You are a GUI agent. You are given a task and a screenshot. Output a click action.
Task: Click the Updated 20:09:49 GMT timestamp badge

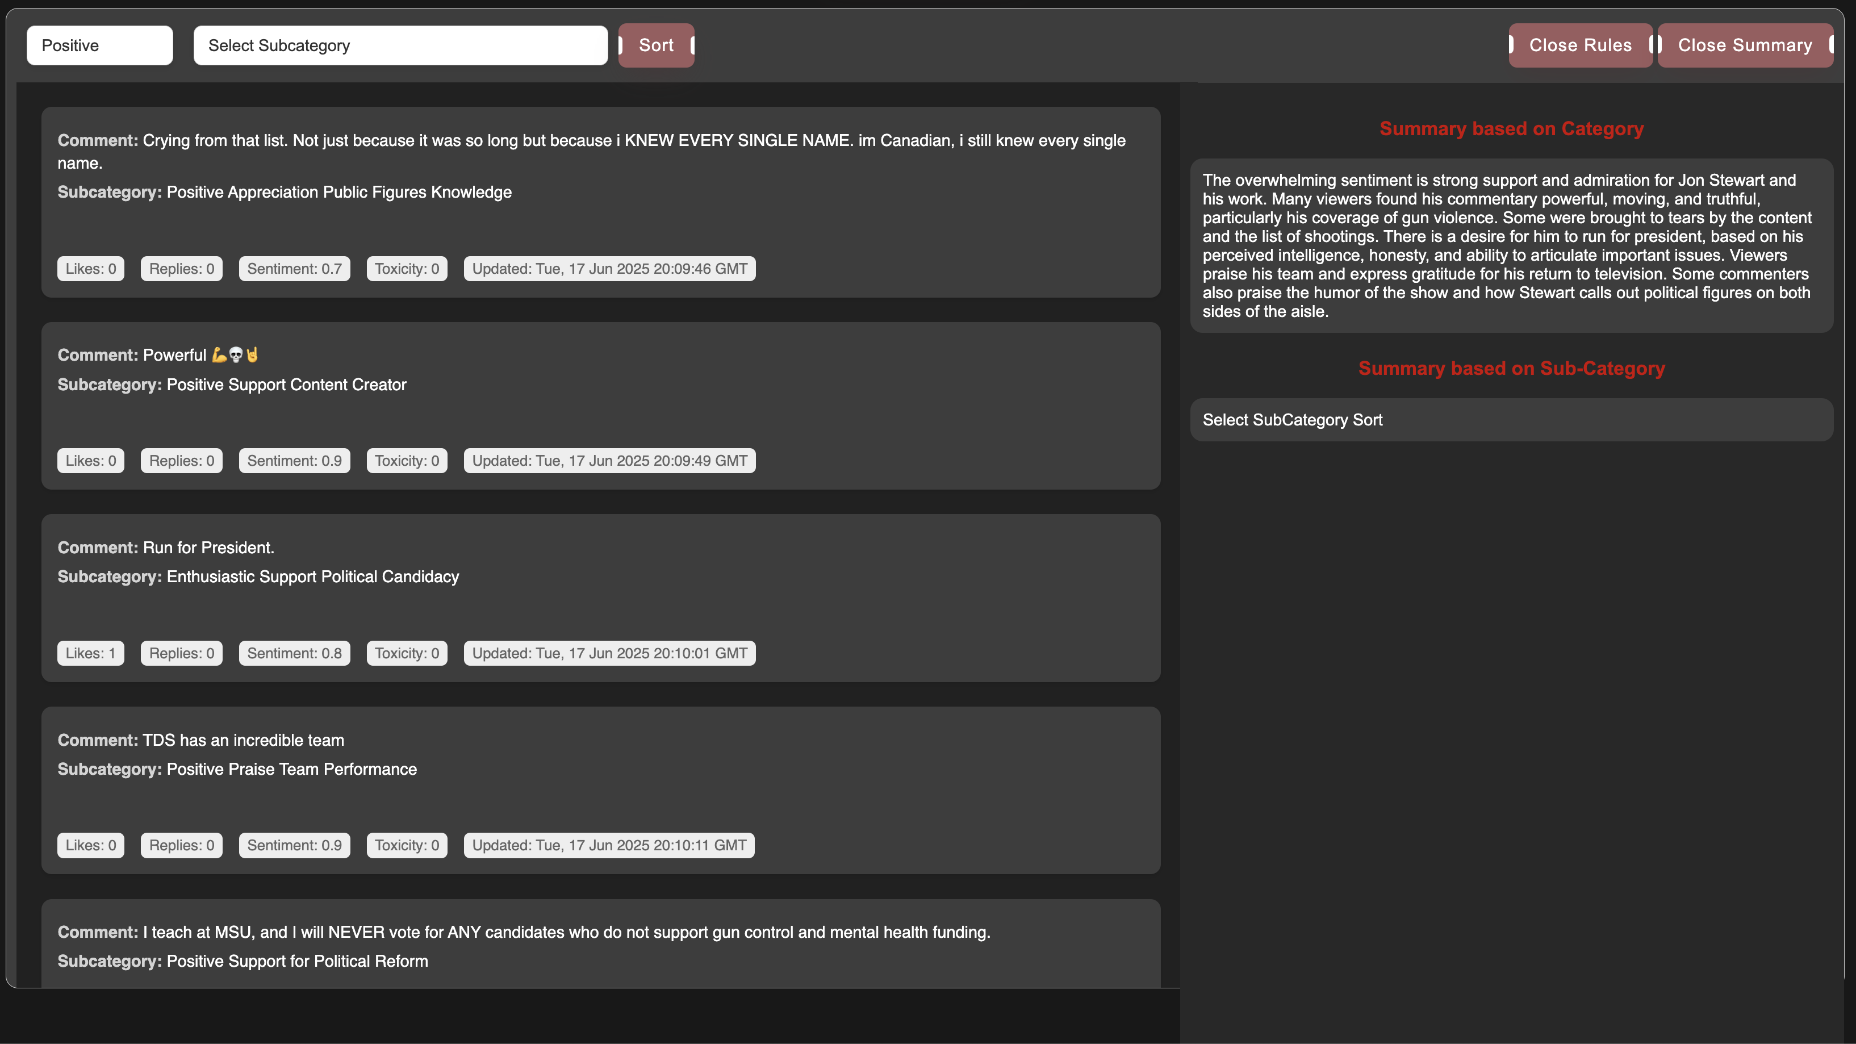pos(609,461)
